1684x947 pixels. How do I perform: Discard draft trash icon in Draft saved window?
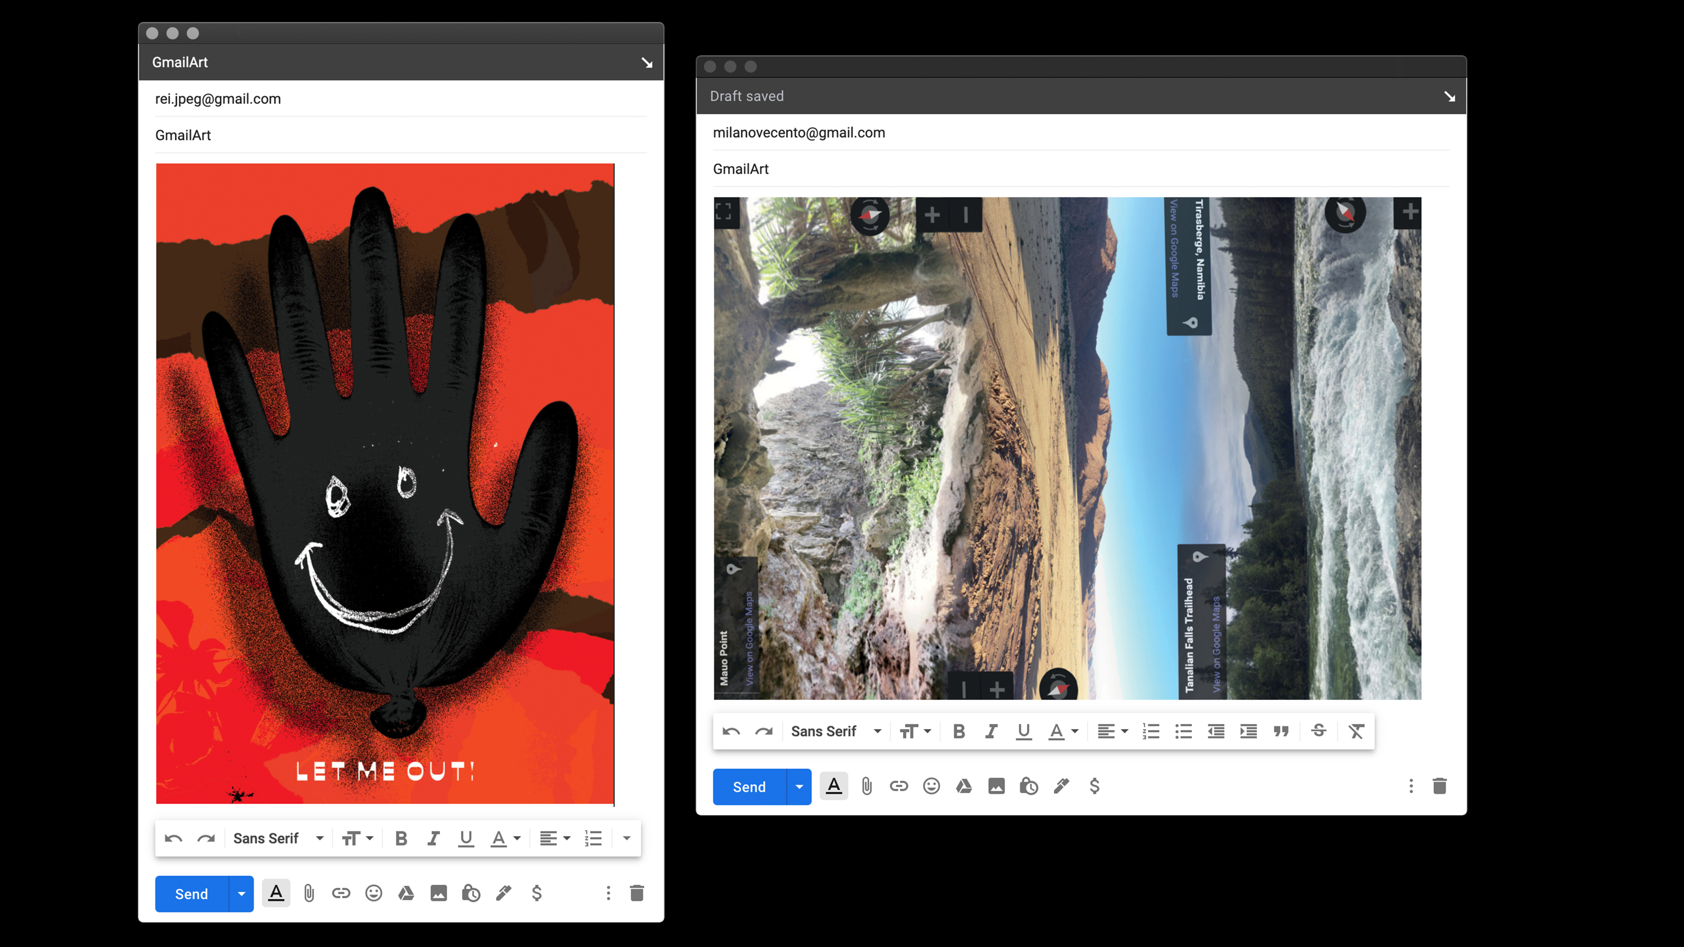click(x=1439, y=786)
